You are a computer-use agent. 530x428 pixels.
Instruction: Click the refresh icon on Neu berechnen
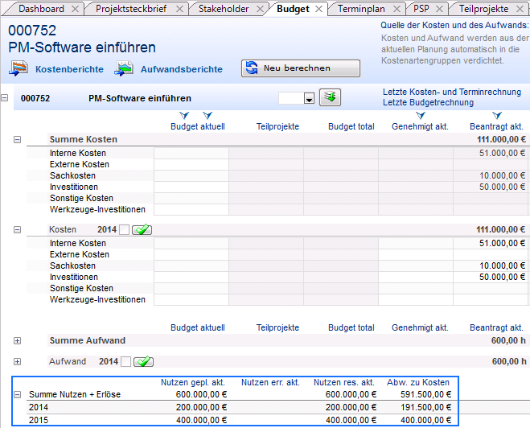coord(252,68)
